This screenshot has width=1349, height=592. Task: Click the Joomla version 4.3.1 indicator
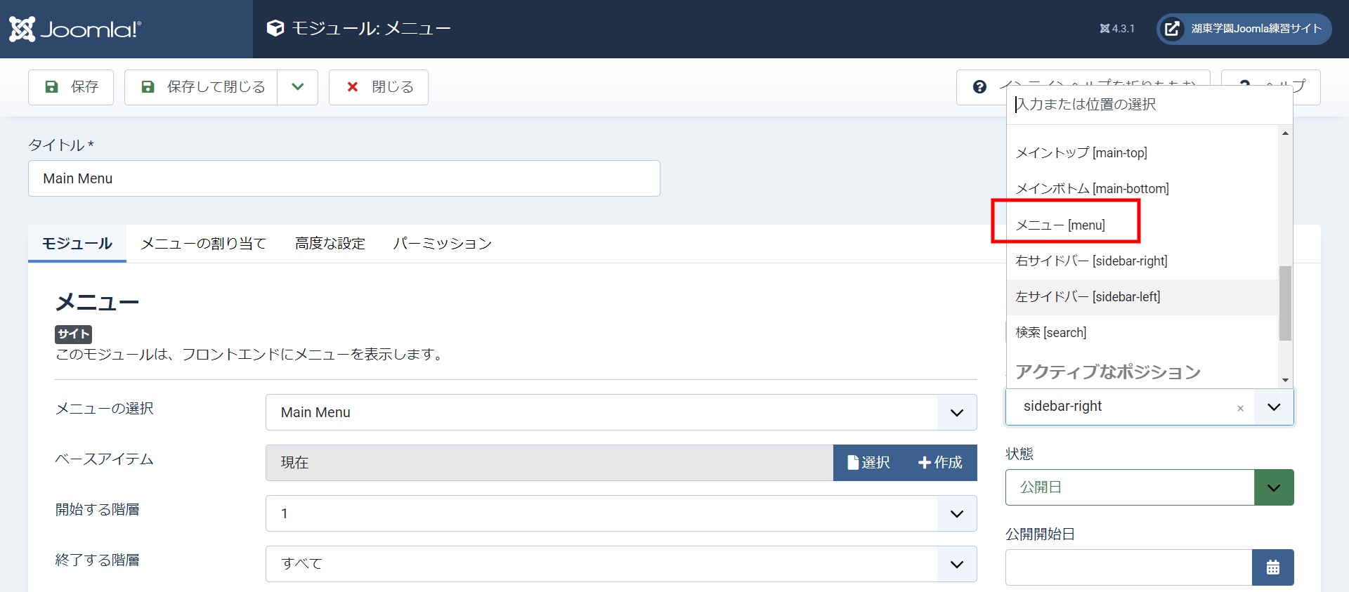click(1117, 29)
